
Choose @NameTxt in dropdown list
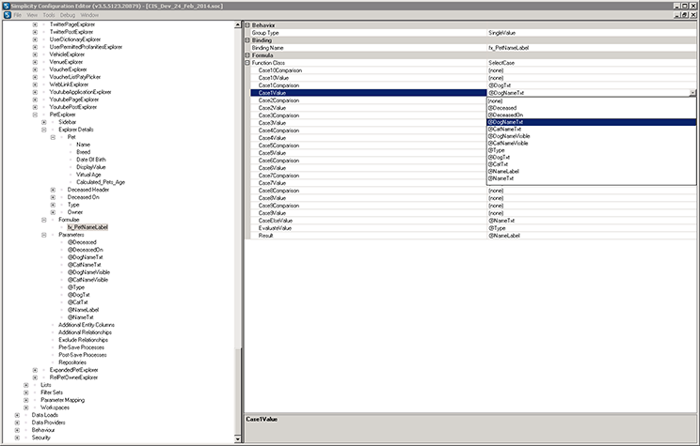[x=591, y=178]
